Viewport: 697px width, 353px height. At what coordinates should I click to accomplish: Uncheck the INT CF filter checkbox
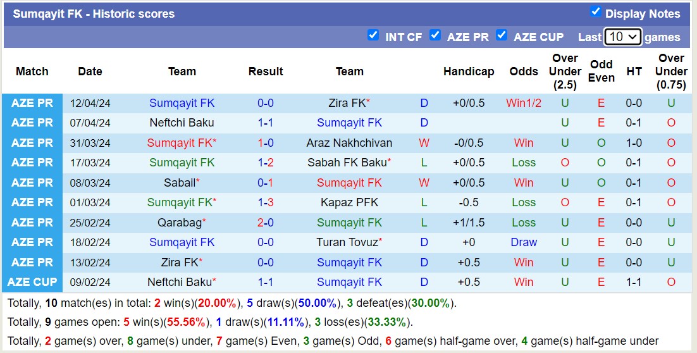pos(373,35)
